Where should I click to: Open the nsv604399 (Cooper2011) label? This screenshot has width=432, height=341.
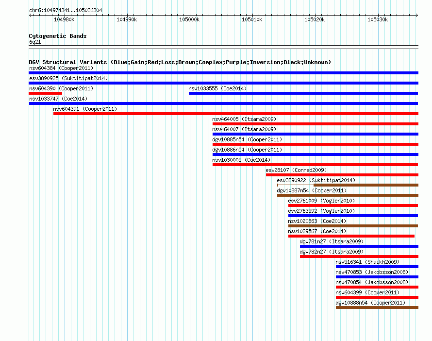[x=367, y=292]
